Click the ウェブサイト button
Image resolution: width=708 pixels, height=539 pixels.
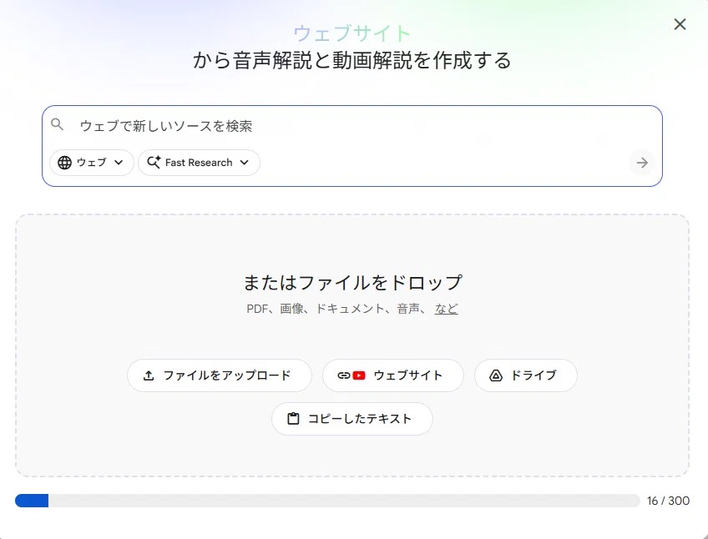click(x=393, y=375)
